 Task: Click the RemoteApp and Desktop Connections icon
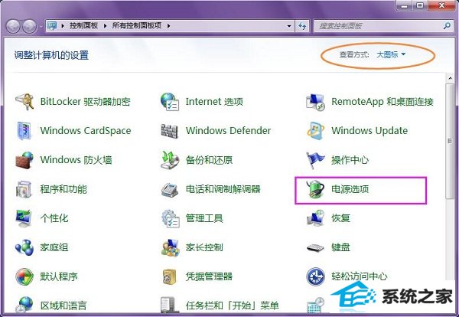[x=315, y=103]
